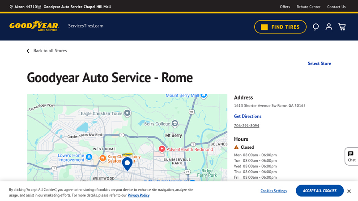Open the Privacy Policy link
Screen dimensions: 358x201
pos(139,195)
